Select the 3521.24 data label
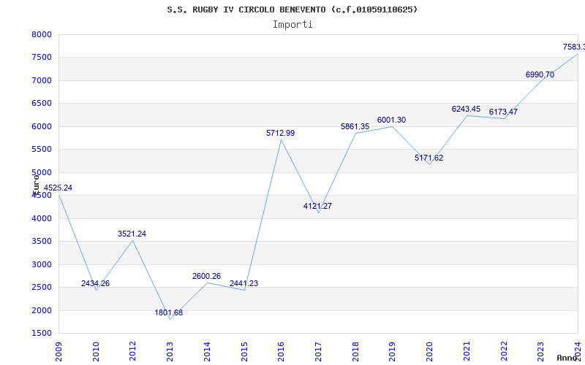The width and height of the screenshot is (585, 365). pos(132,234)
